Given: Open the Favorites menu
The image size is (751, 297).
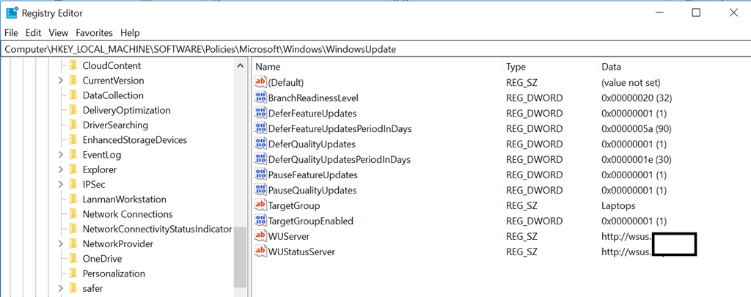Looking at the screenshot, I should [95, 33].
